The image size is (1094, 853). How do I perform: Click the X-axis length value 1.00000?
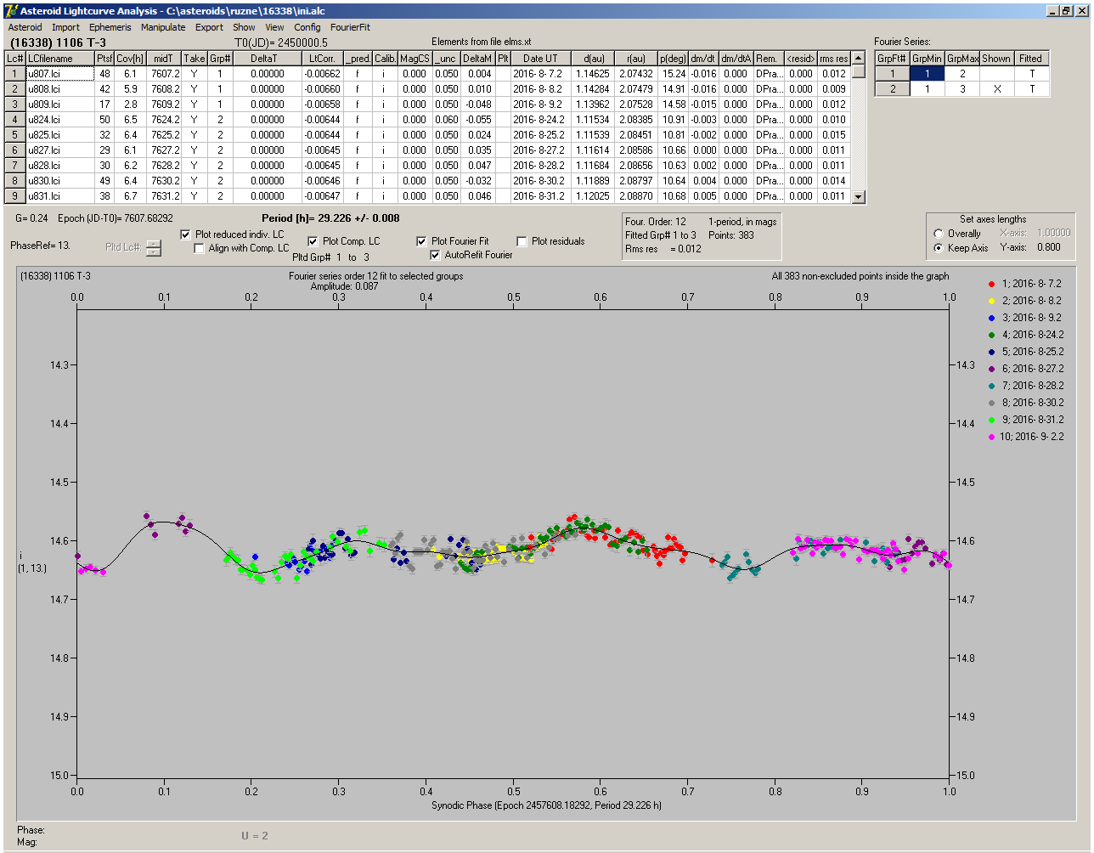coord(1053,233)
